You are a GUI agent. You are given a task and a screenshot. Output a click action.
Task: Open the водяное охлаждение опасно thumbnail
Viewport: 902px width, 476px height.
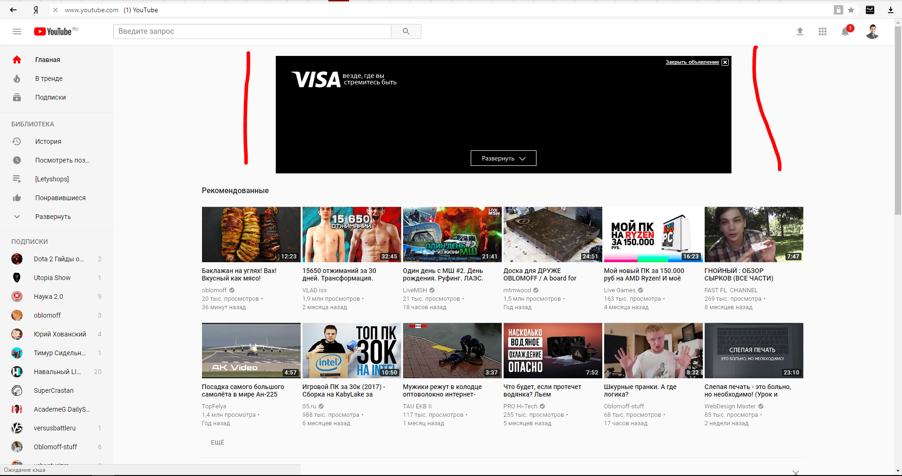(x=552, y=351)
